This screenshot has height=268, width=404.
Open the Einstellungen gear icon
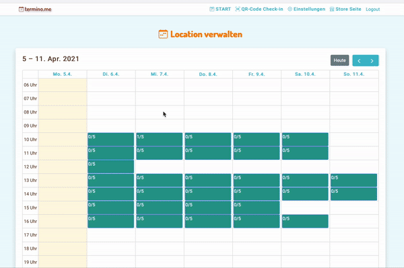(290, 9)
